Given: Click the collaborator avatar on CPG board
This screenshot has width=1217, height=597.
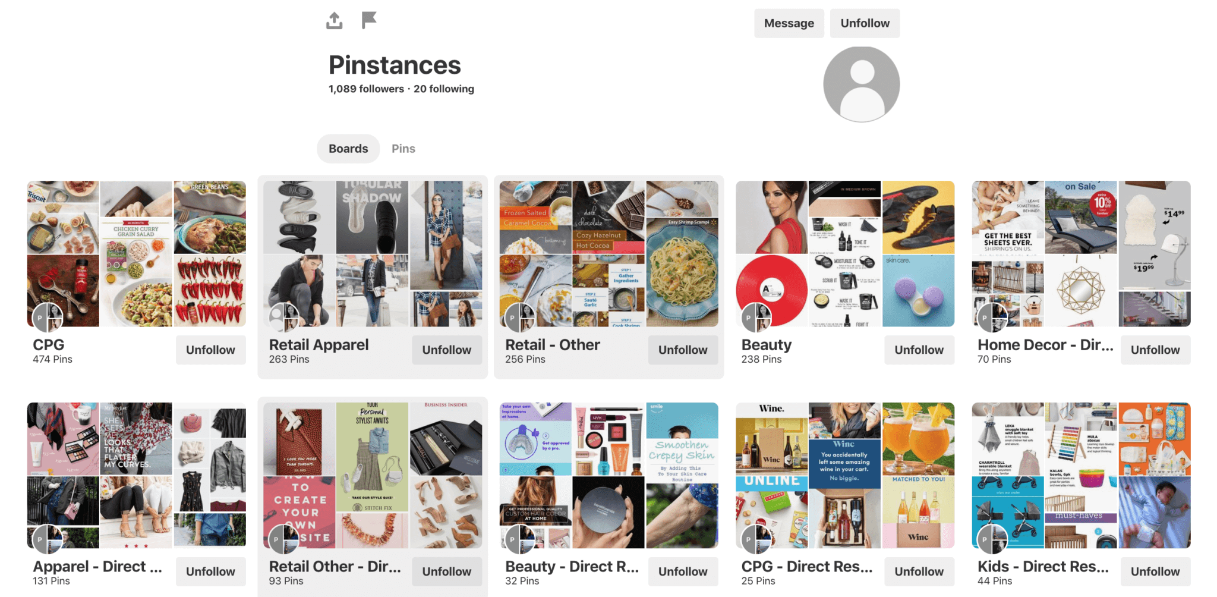Looking at the screenshot, I should [x=47, y=318].
